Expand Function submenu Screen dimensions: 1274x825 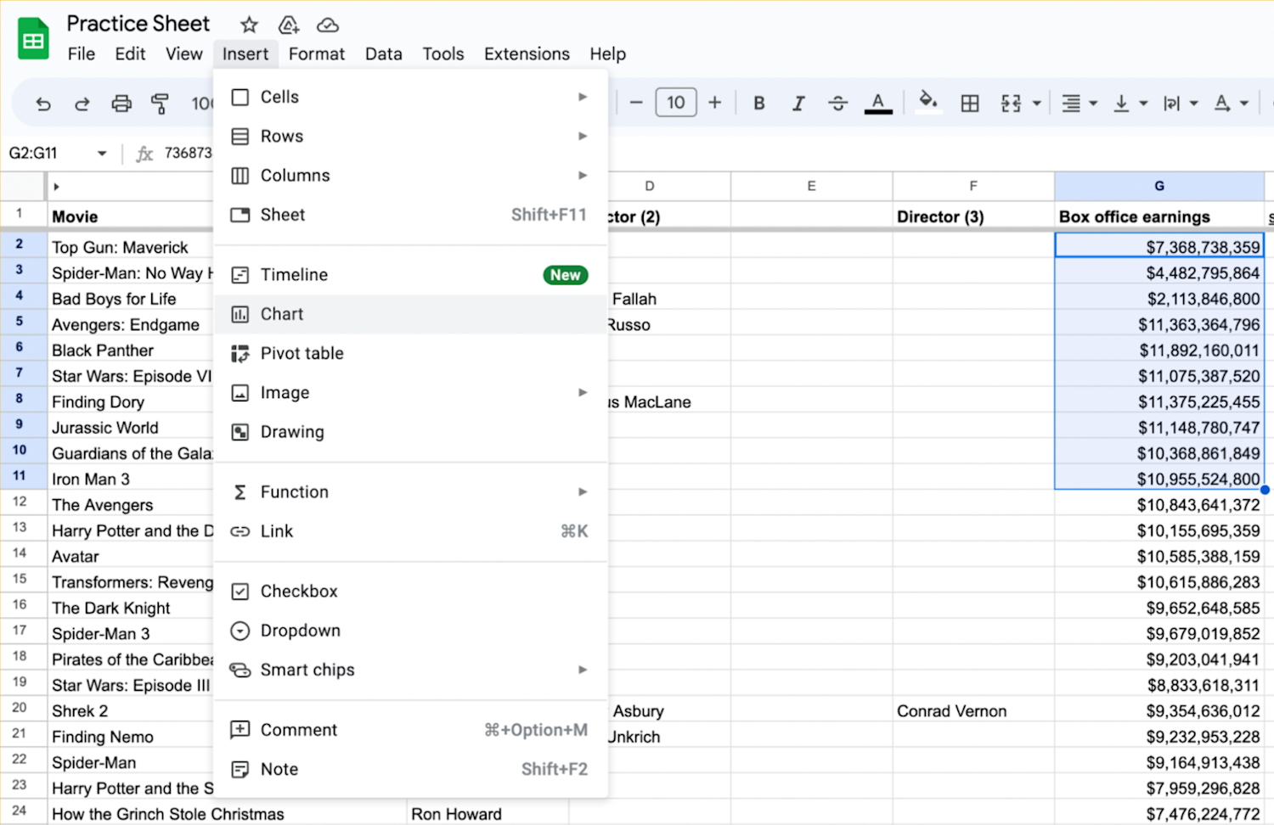(x=410, y=492)
